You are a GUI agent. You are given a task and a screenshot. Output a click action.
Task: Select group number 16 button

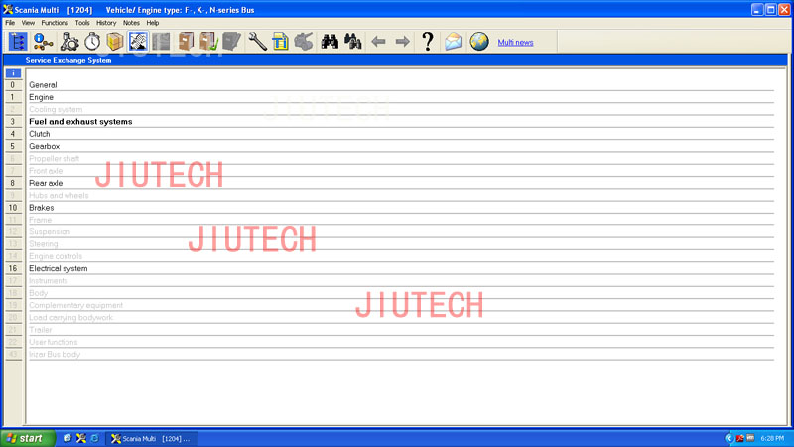pos(13,268)
